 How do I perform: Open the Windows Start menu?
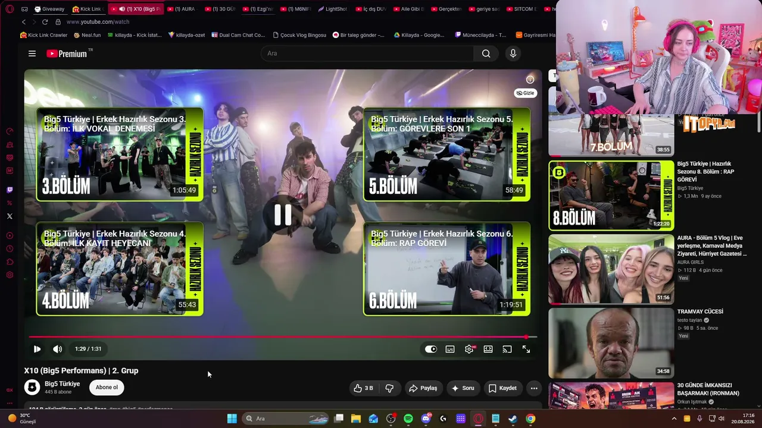point(232,418)
